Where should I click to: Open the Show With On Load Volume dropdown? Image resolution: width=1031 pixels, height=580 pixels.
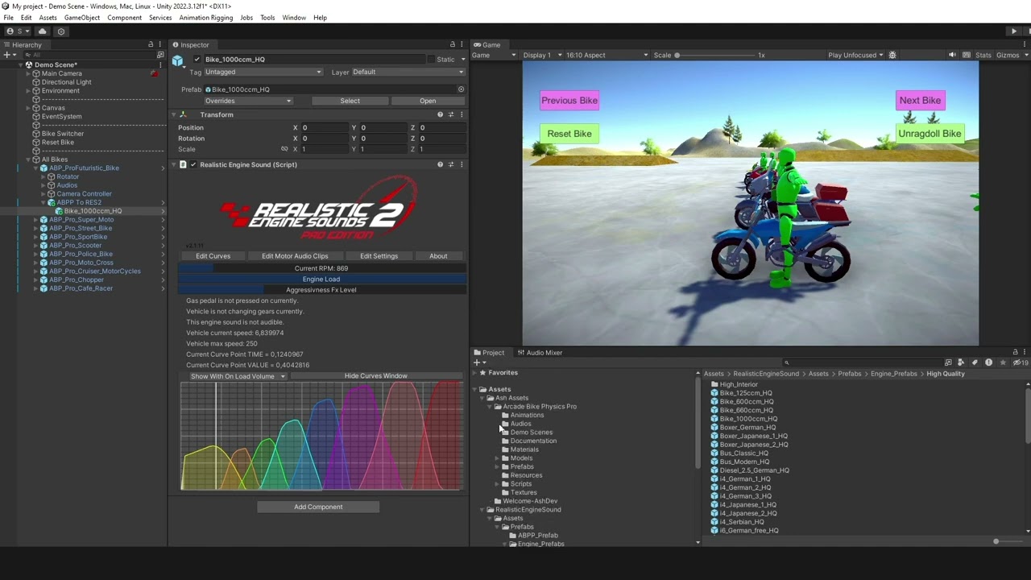coord(237,376)
